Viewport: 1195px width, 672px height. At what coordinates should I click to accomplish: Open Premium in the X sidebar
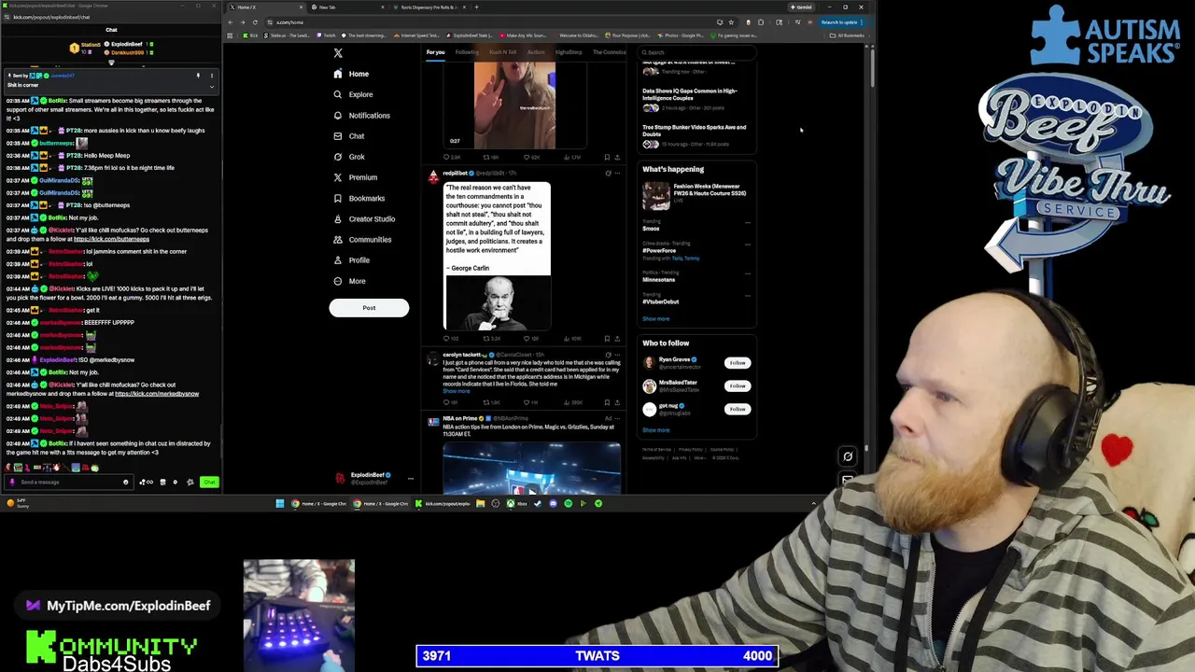click(x=355, y=177)
